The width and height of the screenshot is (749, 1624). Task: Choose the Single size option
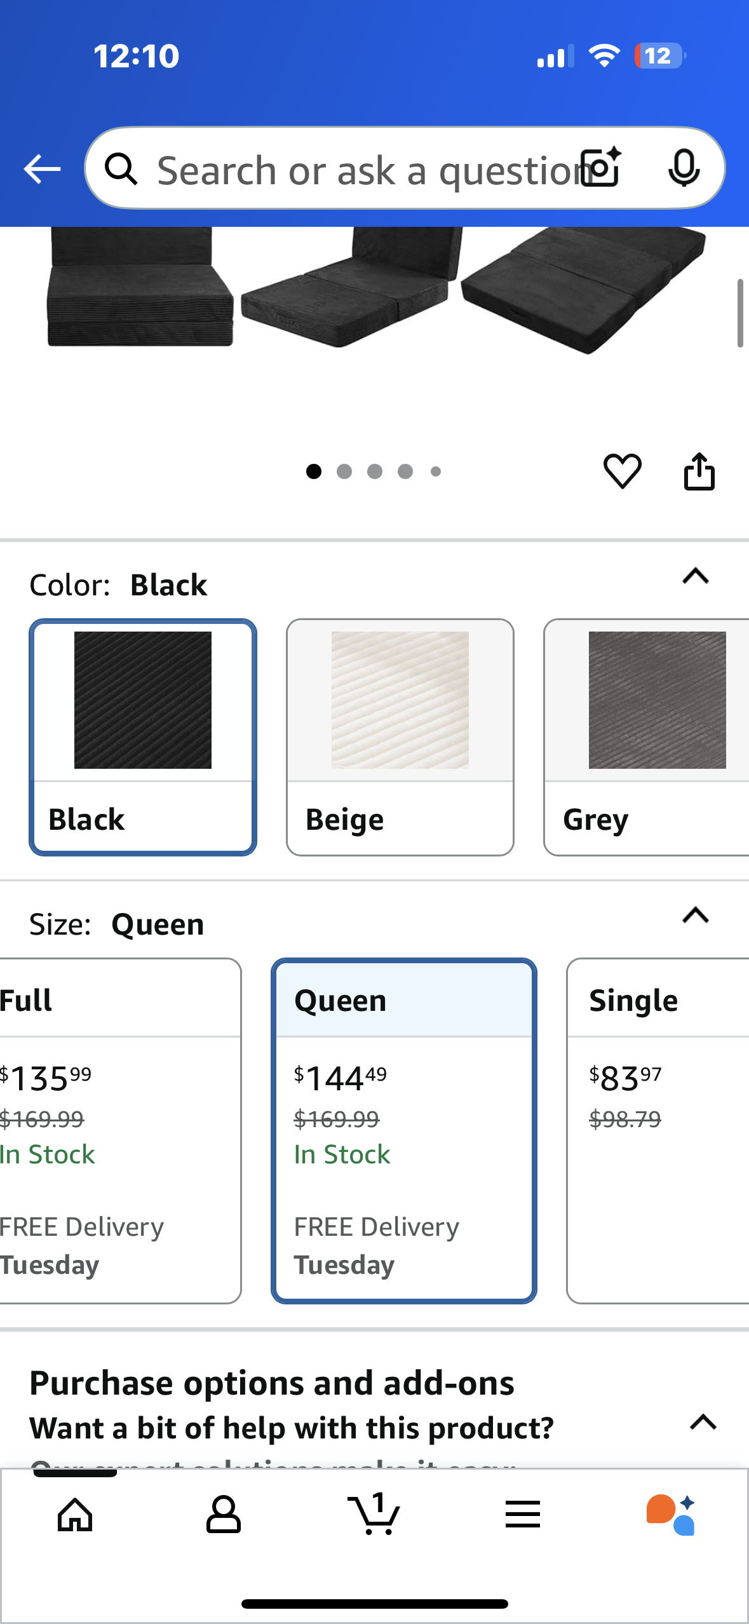(x=658, y=1131)
